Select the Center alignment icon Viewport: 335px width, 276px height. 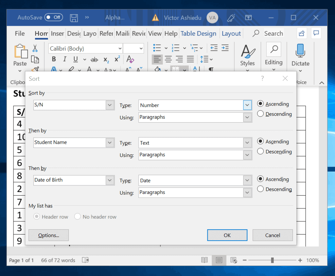click(x=168, y=59)
